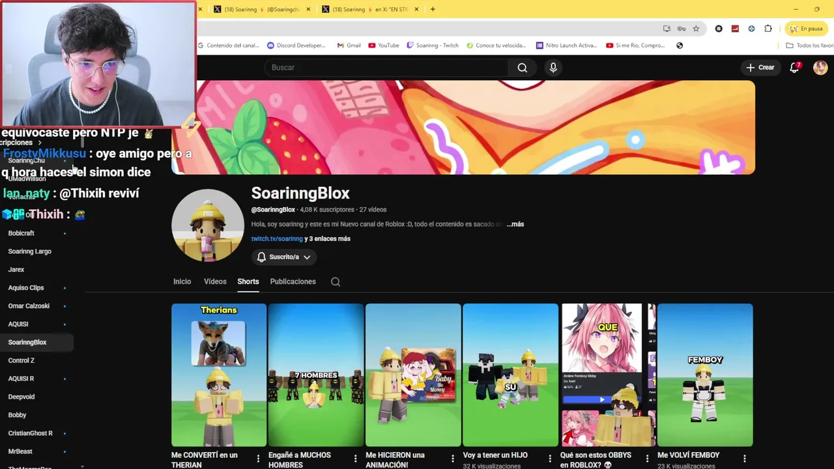This screenshot has width=834, height=469.
Task: Open the Publicaciones channel tab
Action: [293, 281]
